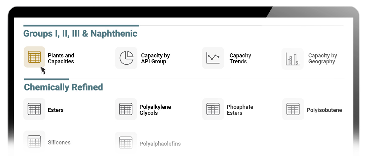This screenshot has height=156, width=367.
Task: Click the Esters table icon
Action: [34, 109]
